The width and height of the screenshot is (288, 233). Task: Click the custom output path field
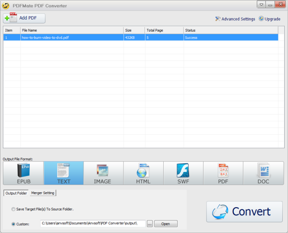click(x=93, y=223)
